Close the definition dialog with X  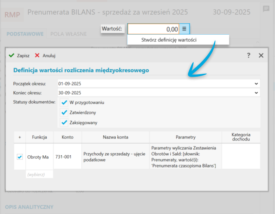pyautogui.click(x=261, y=55)
